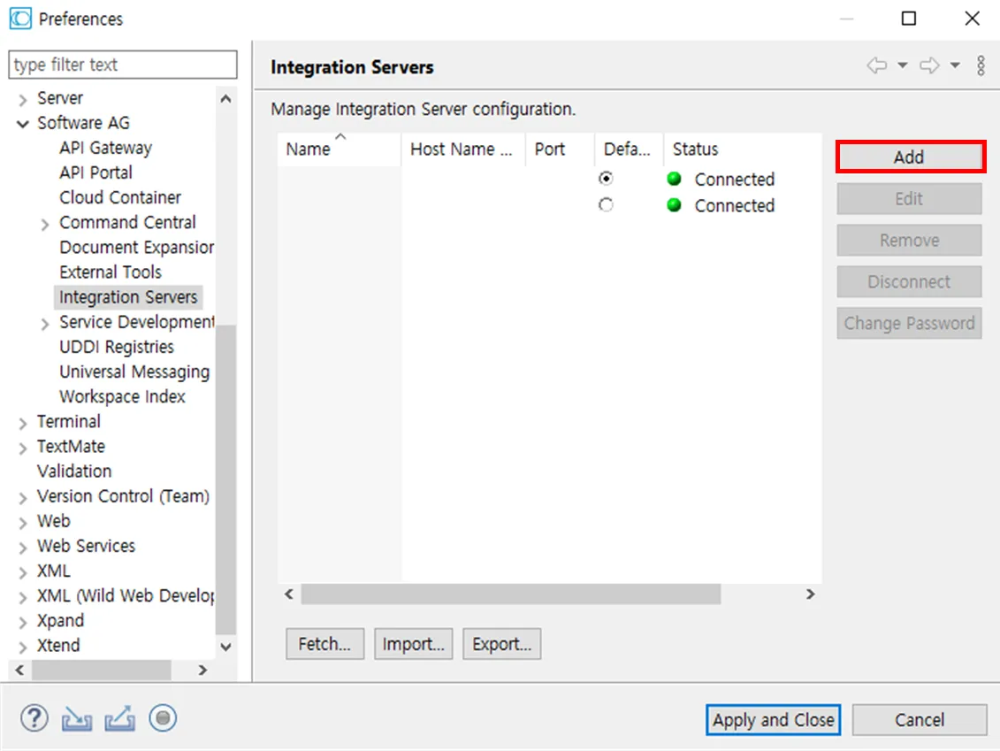
Task: Click Apply and Close
Action: coord(773,720)
